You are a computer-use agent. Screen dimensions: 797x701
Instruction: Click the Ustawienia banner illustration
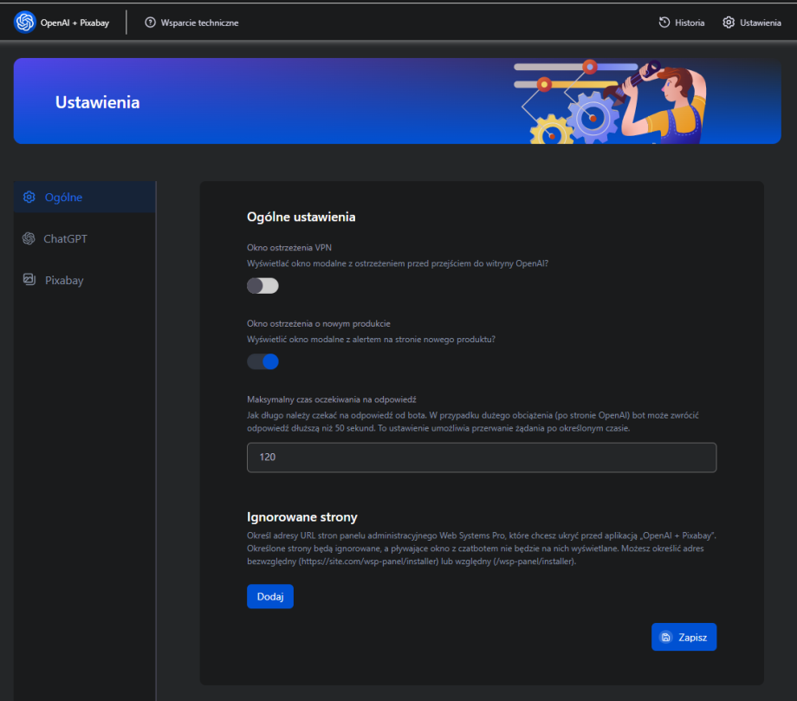pyautogui.click(x=615, y=100)
